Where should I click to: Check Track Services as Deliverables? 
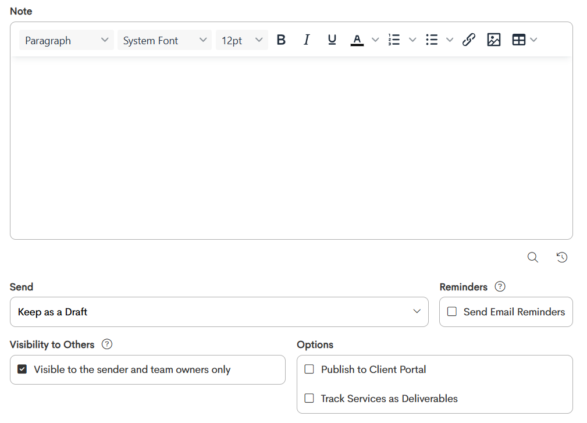tap(309, 398)
